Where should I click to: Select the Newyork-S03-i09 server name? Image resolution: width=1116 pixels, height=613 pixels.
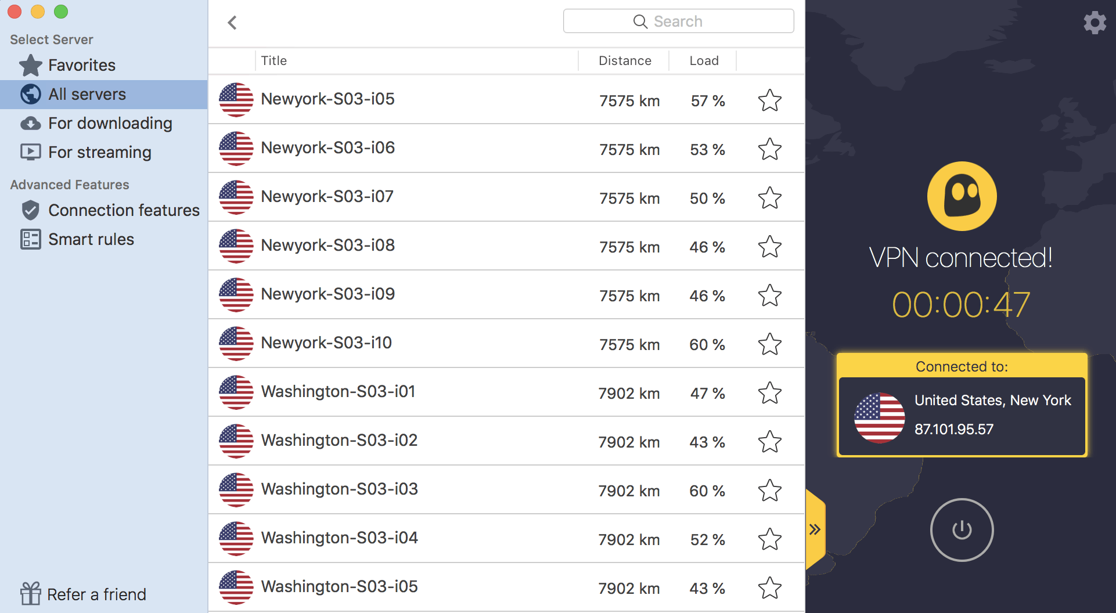(327, 294)
